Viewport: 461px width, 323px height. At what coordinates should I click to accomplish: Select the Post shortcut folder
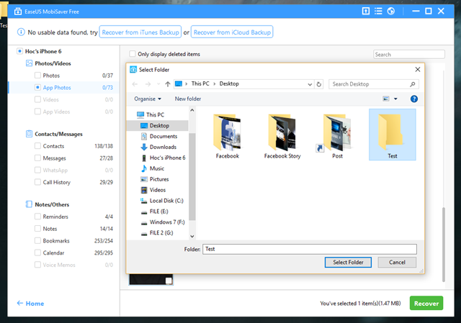[337, 136]
